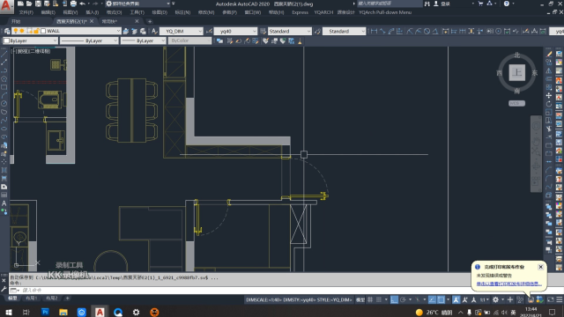Open the YQARCH menu
Image resolution: width=564 pixels, height=317 pixels.
[323, 12]
